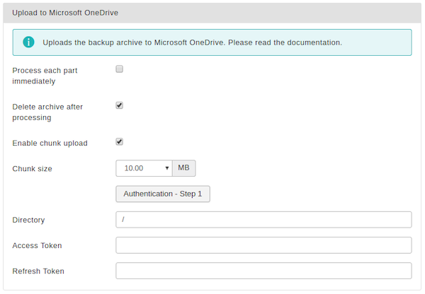Click the Enable chunk upload label
The height and width of the screenshot is (294, 425).
[x=50, y=143]
